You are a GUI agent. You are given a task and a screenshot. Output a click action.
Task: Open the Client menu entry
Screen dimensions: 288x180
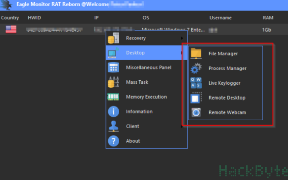tap(147, 126)
